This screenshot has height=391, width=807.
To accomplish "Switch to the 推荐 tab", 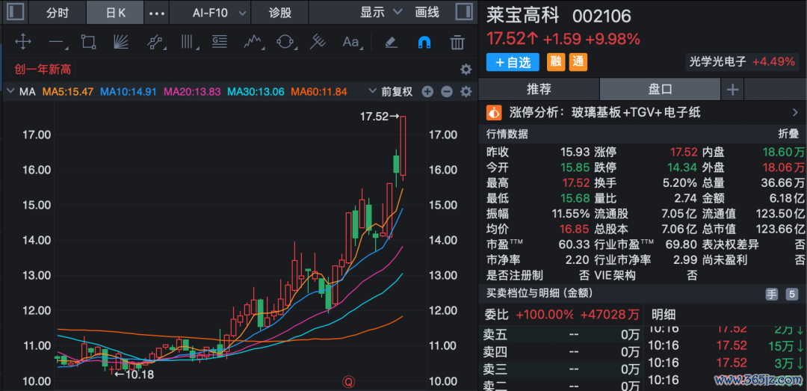I will point(539,89).
